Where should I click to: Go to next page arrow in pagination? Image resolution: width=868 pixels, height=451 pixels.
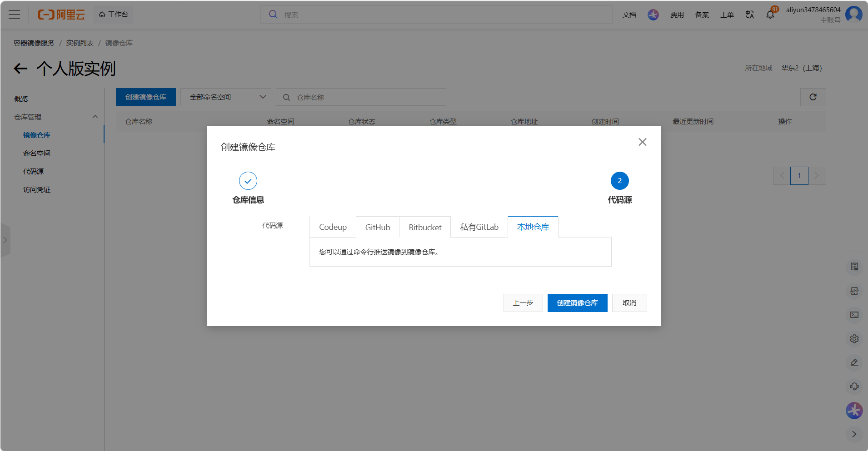click(x=817, y=176)
